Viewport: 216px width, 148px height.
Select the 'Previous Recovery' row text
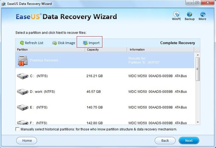tap(45, 60)
